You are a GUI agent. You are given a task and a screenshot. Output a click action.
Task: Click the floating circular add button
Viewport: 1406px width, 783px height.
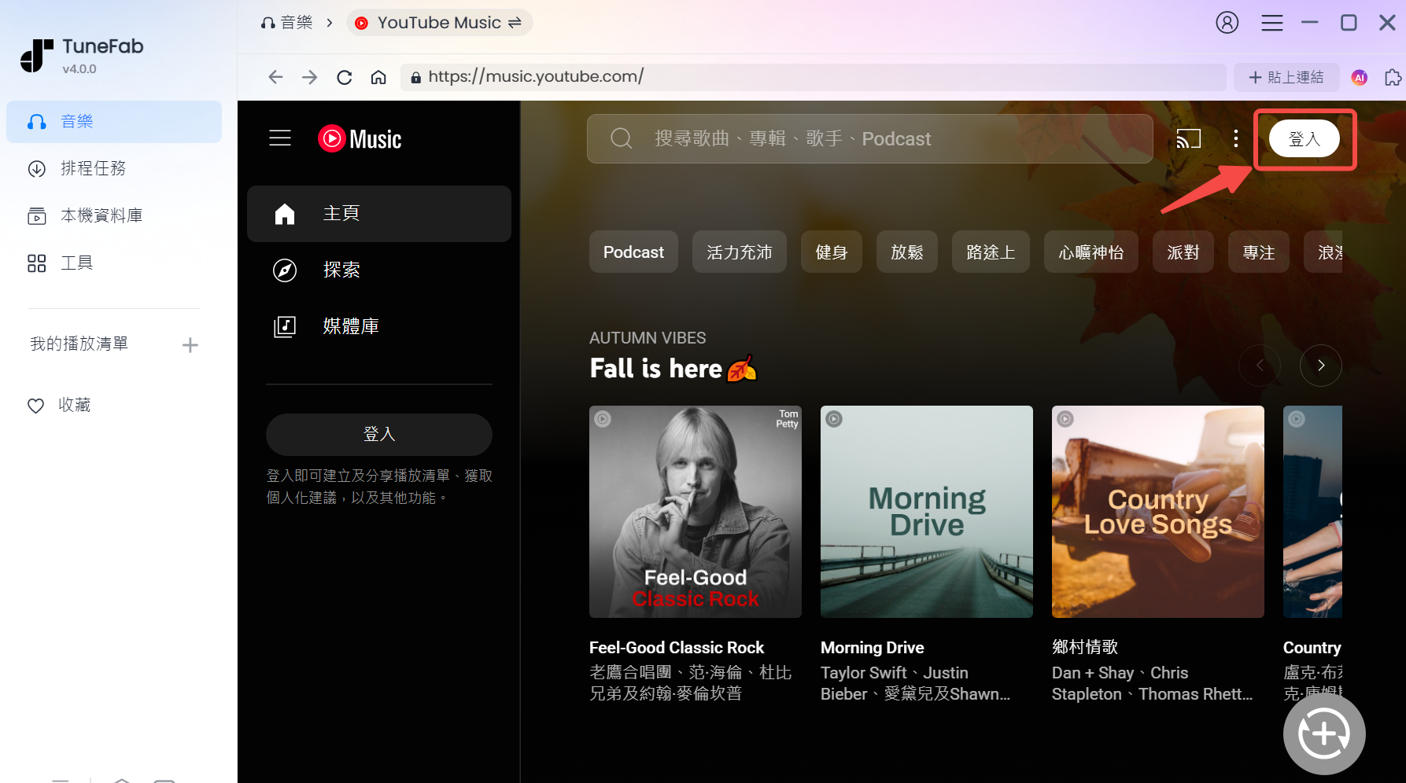point(1324,733)
